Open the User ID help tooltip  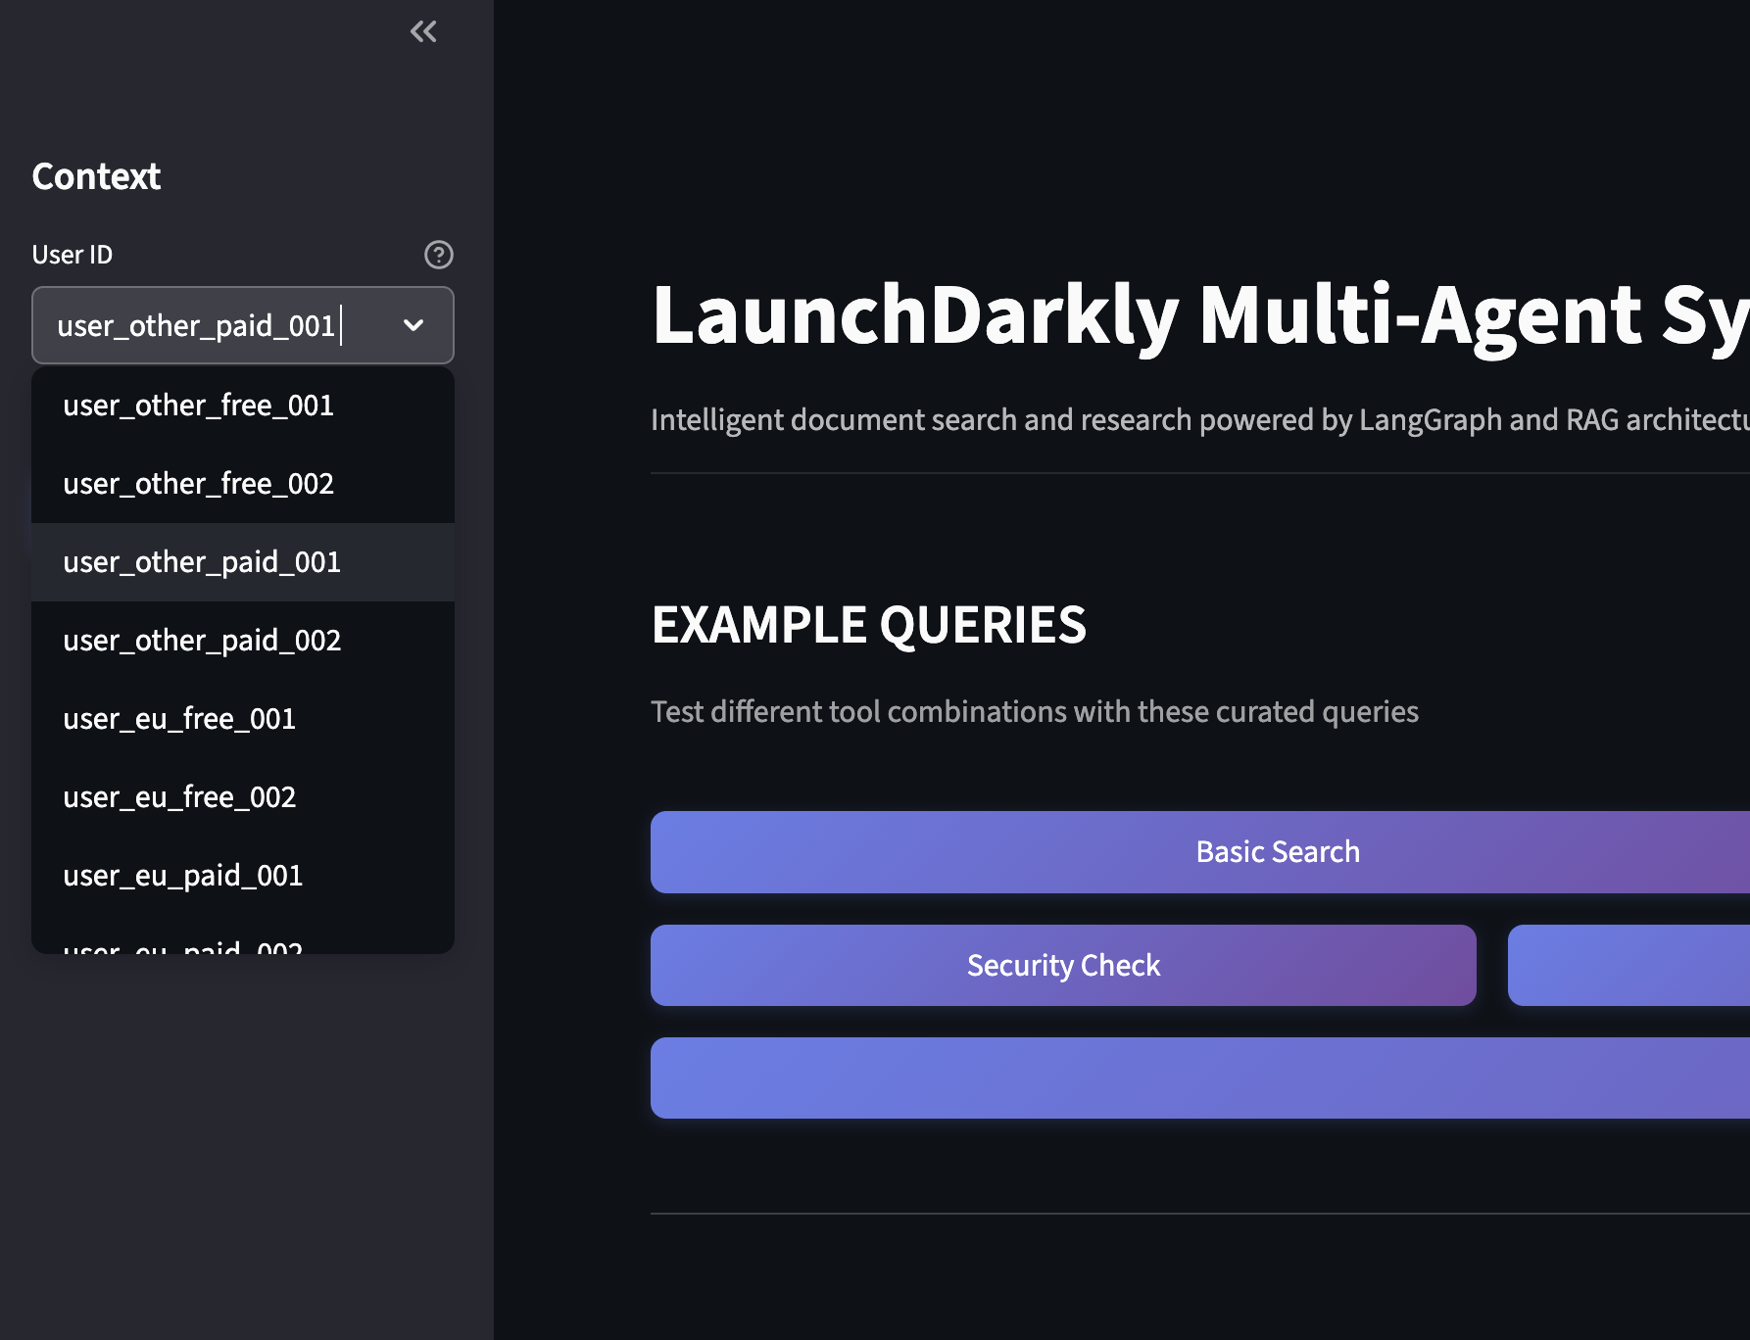click(438, 255)
